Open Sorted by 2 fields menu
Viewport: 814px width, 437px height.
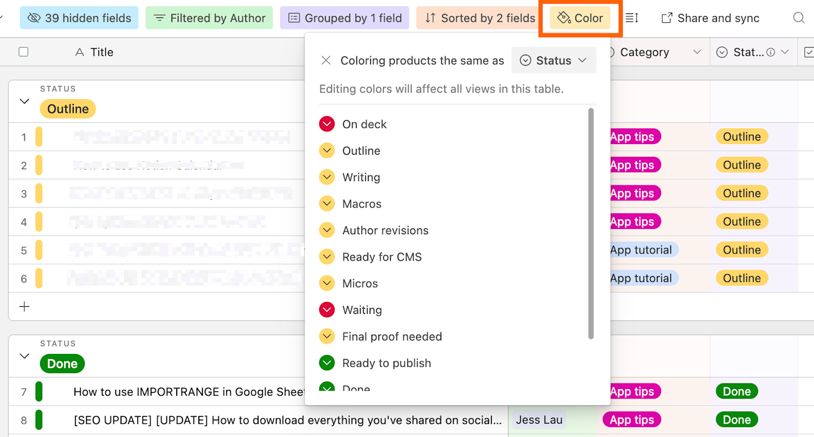480,18
